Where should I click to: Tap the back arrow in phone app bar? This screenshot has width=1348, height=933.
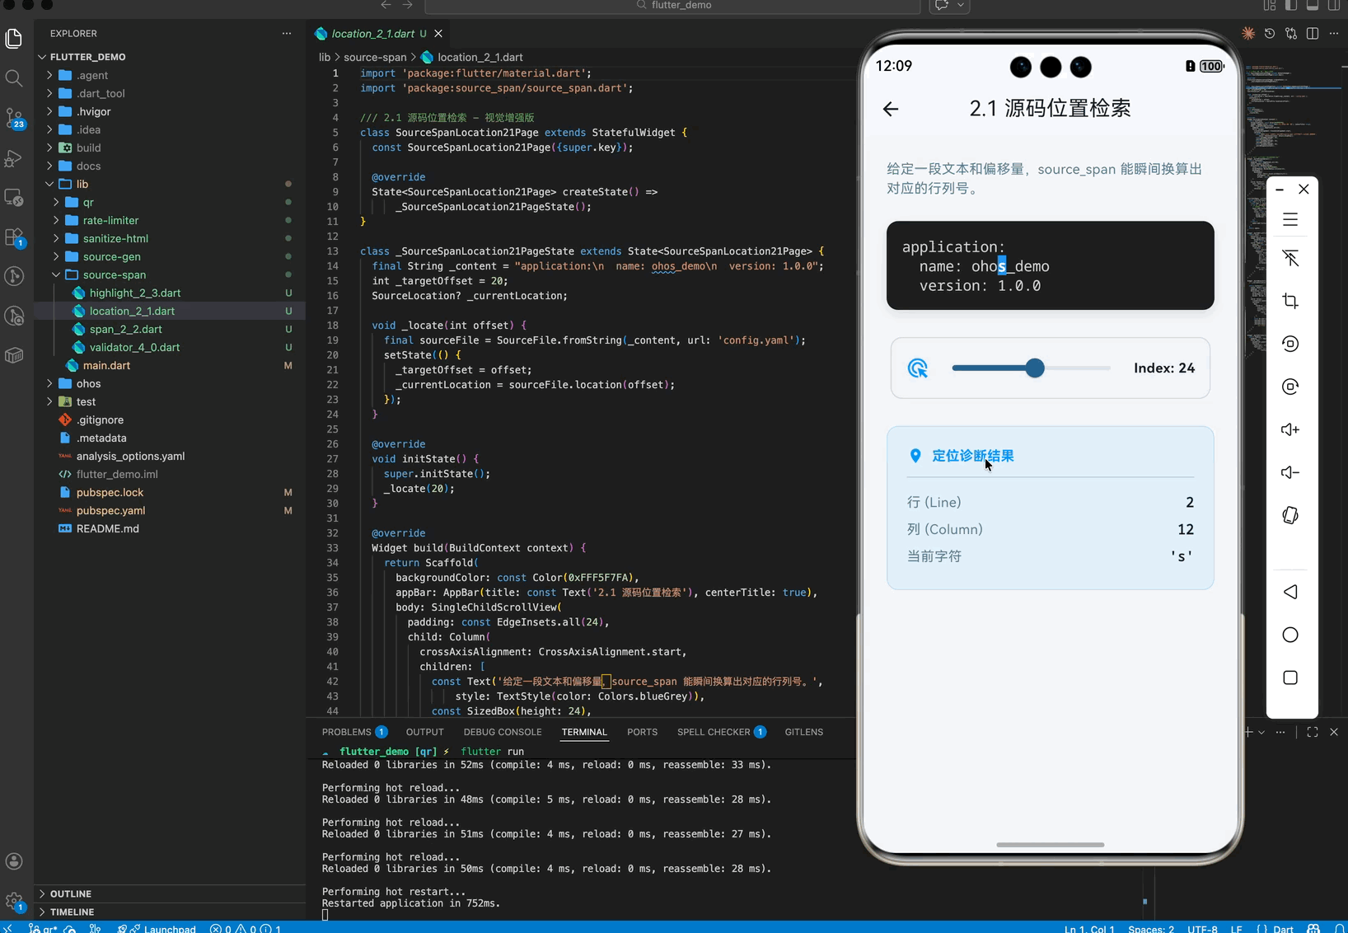pyautogui.click(x=891, y=109)
